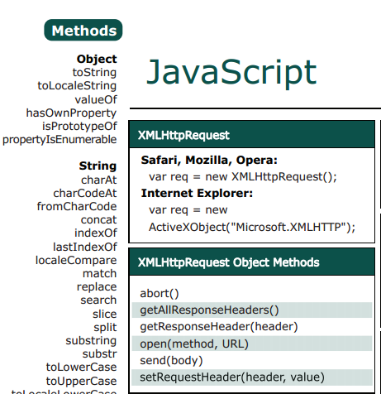
Task: Select the open(method, URL) row
Action: tap(252, 344)
